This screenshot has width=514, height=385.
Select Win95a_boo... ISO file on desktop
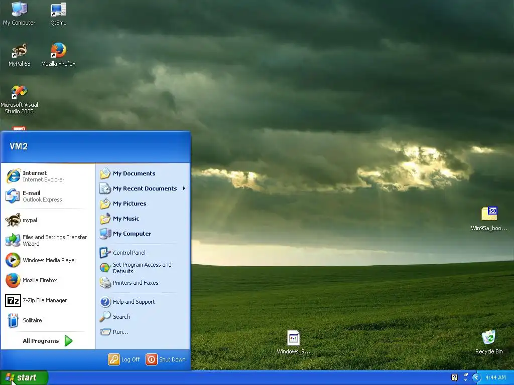(489, 219)
